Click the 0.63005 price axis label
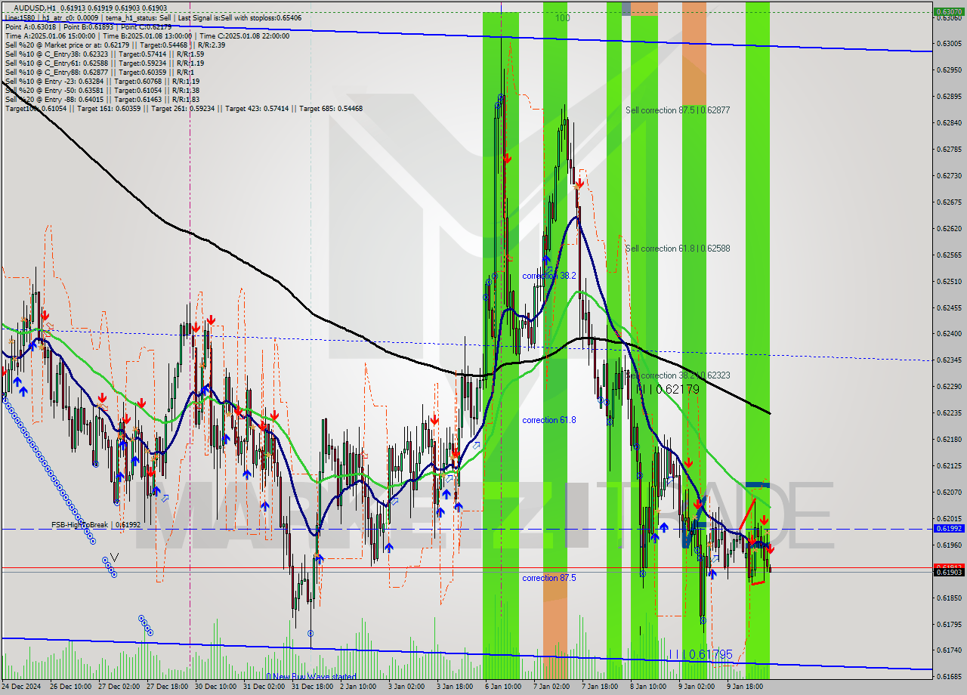This screenshot has width=967, height=695. click(x=949, y=44)
